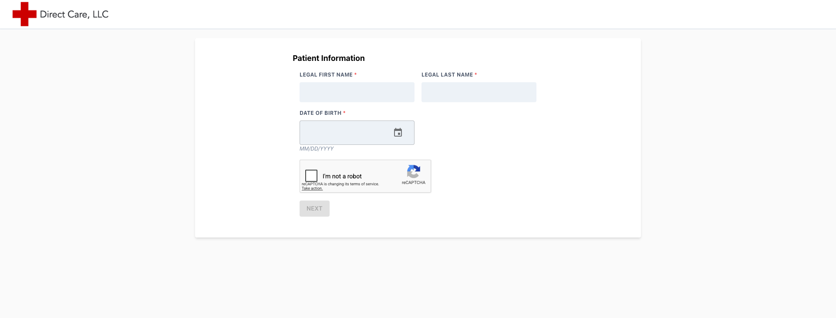Viewport: 836px width, 318px height.
Task: Click the Patient Information heading
Action: pos(329,58)
